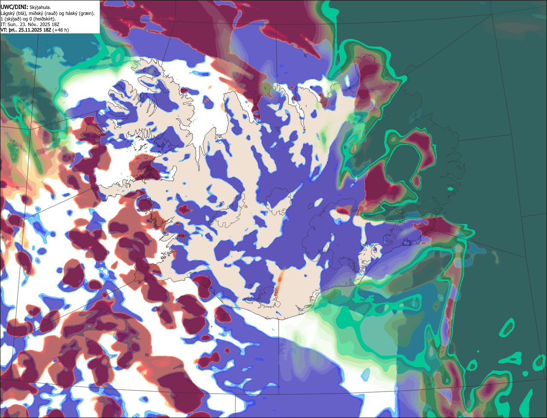
Task: Click the '1 (skýjað) og 0 (heiðskírt).' line
Action: click(28, 19)
